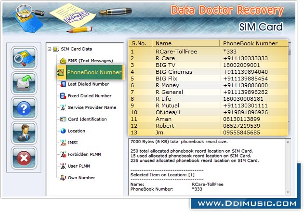Screen dimensions: 304x212
Task: Open the www.Ddimusic.com link
Action: point(247,204)
